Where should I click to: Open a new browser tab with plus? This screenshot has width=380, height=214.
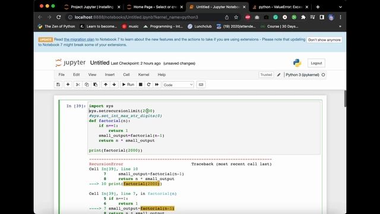pos(318,7)
